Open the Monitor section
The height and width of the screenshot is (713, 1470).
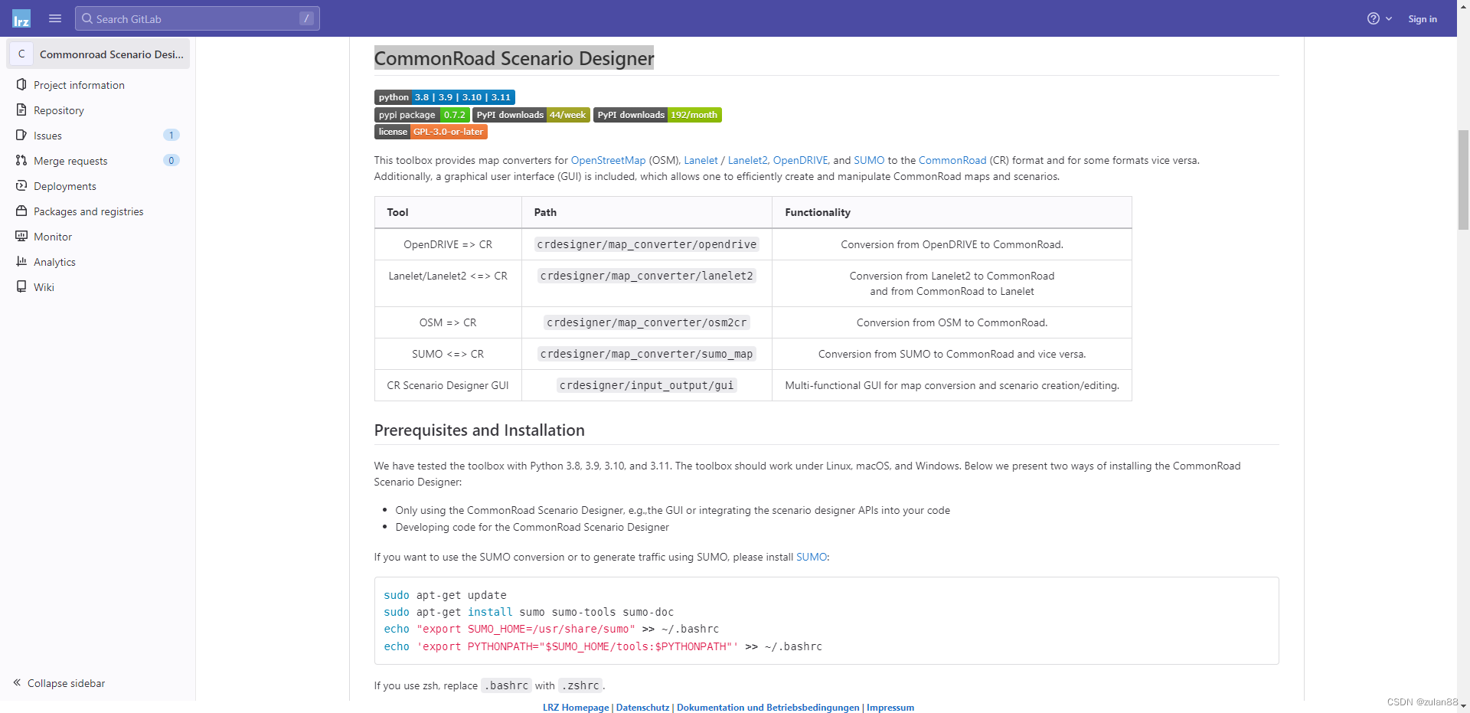(52, 236)
